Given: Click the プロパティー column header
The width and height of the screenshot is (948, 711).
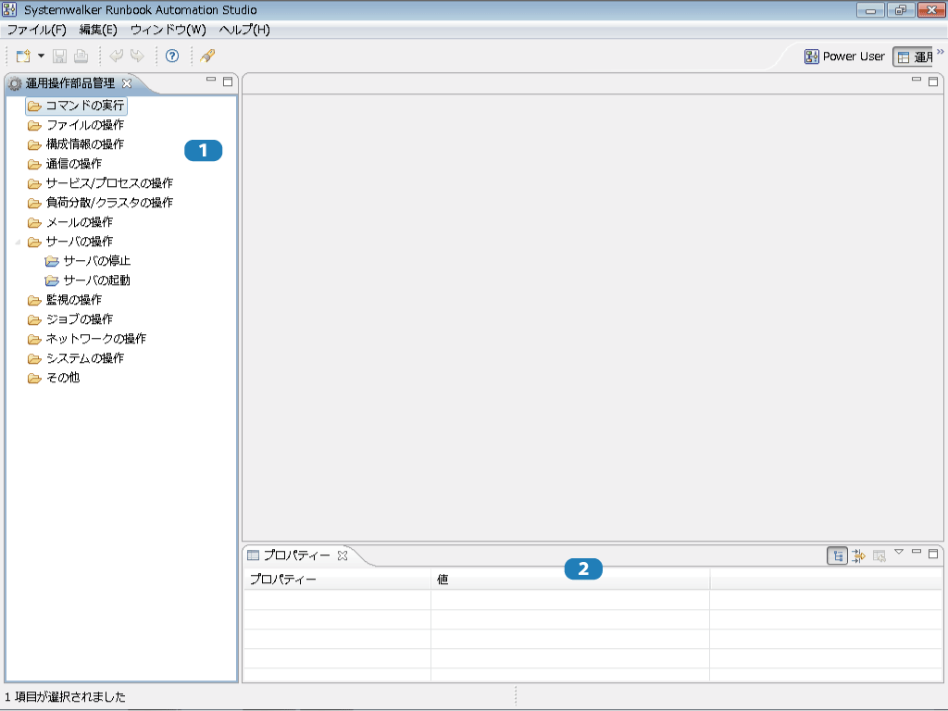Looking at the screenshot, I should click(x=337, y=580).
